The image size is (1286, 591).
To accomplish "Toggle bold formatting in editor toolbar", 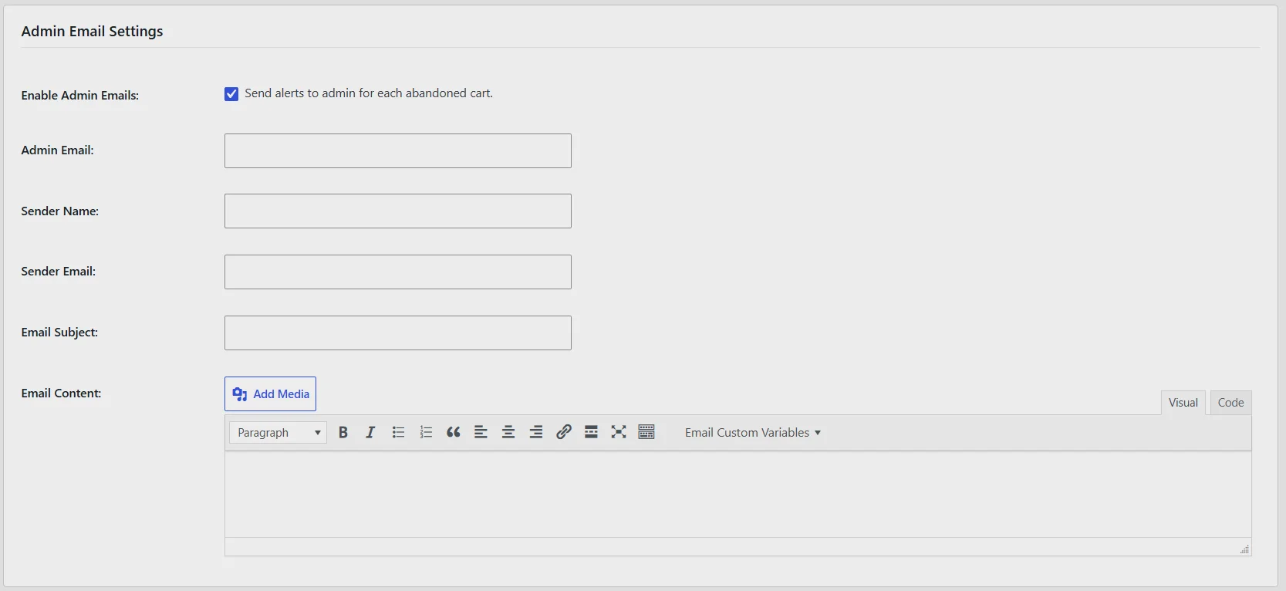I will pos(343,433).
